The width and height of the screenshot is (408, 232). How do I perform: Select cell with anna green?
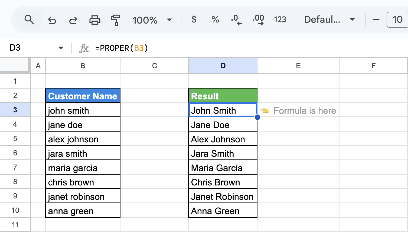pos(83,210)
